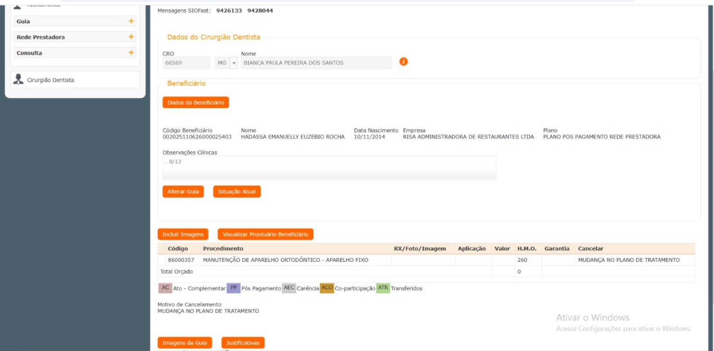The height and width of the screenshot is (351, 714).
Task: Click the Dados do Beneficiário button
Action: (196, 103)
